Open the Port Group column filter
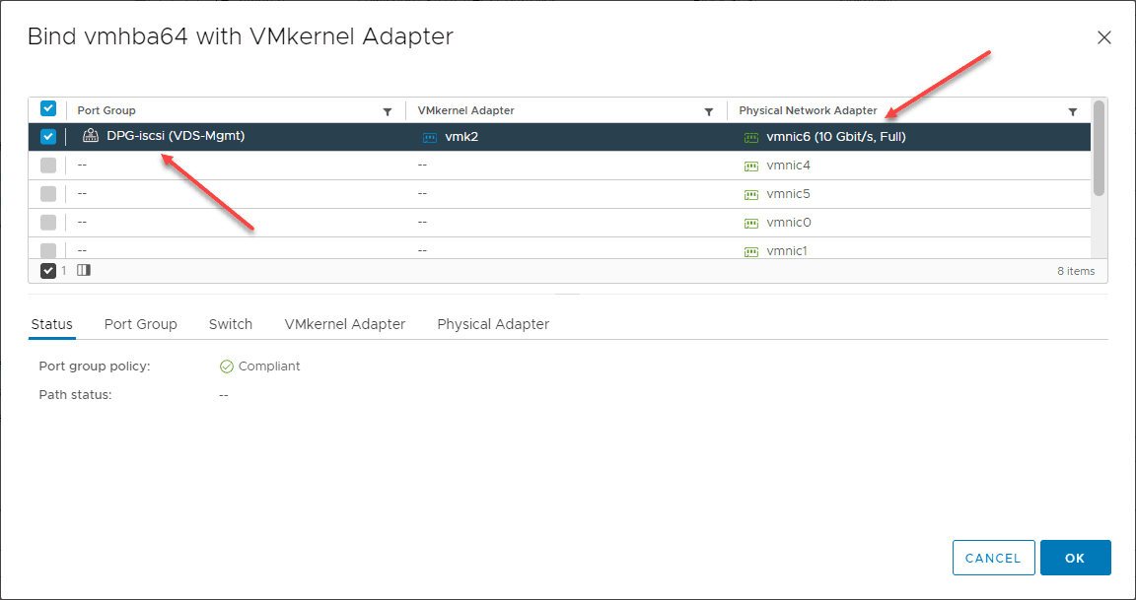Image resolution: width=1136 pixels, height=600 pixels. 388,111
